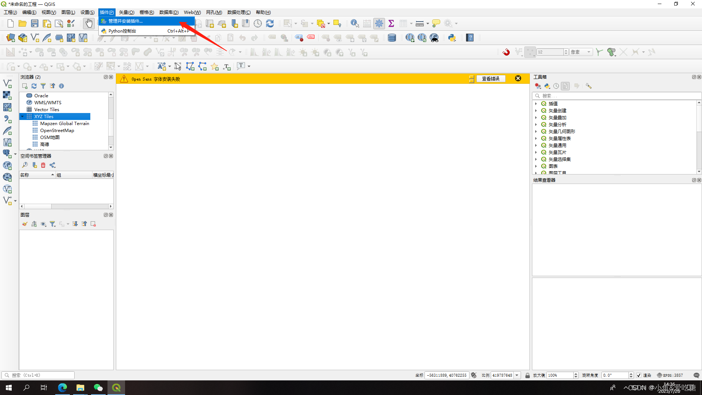The height and width of the screenshot is (395, 702).
Task: Save the project with the floppy disk icon
Action: (x=35, y=23)
